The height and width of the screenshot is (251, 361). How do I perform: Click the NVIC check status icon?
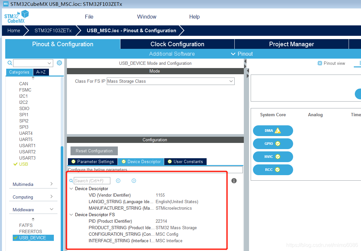[x=278, y=157]
